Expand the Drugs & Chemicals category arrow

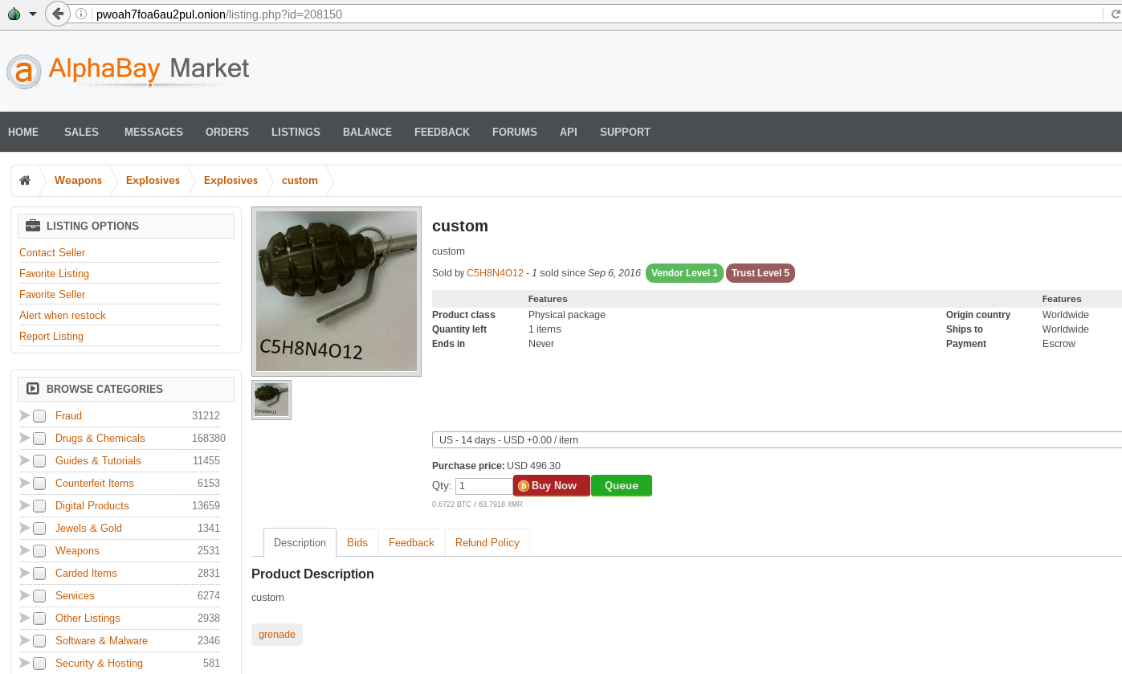coord(24,438)
